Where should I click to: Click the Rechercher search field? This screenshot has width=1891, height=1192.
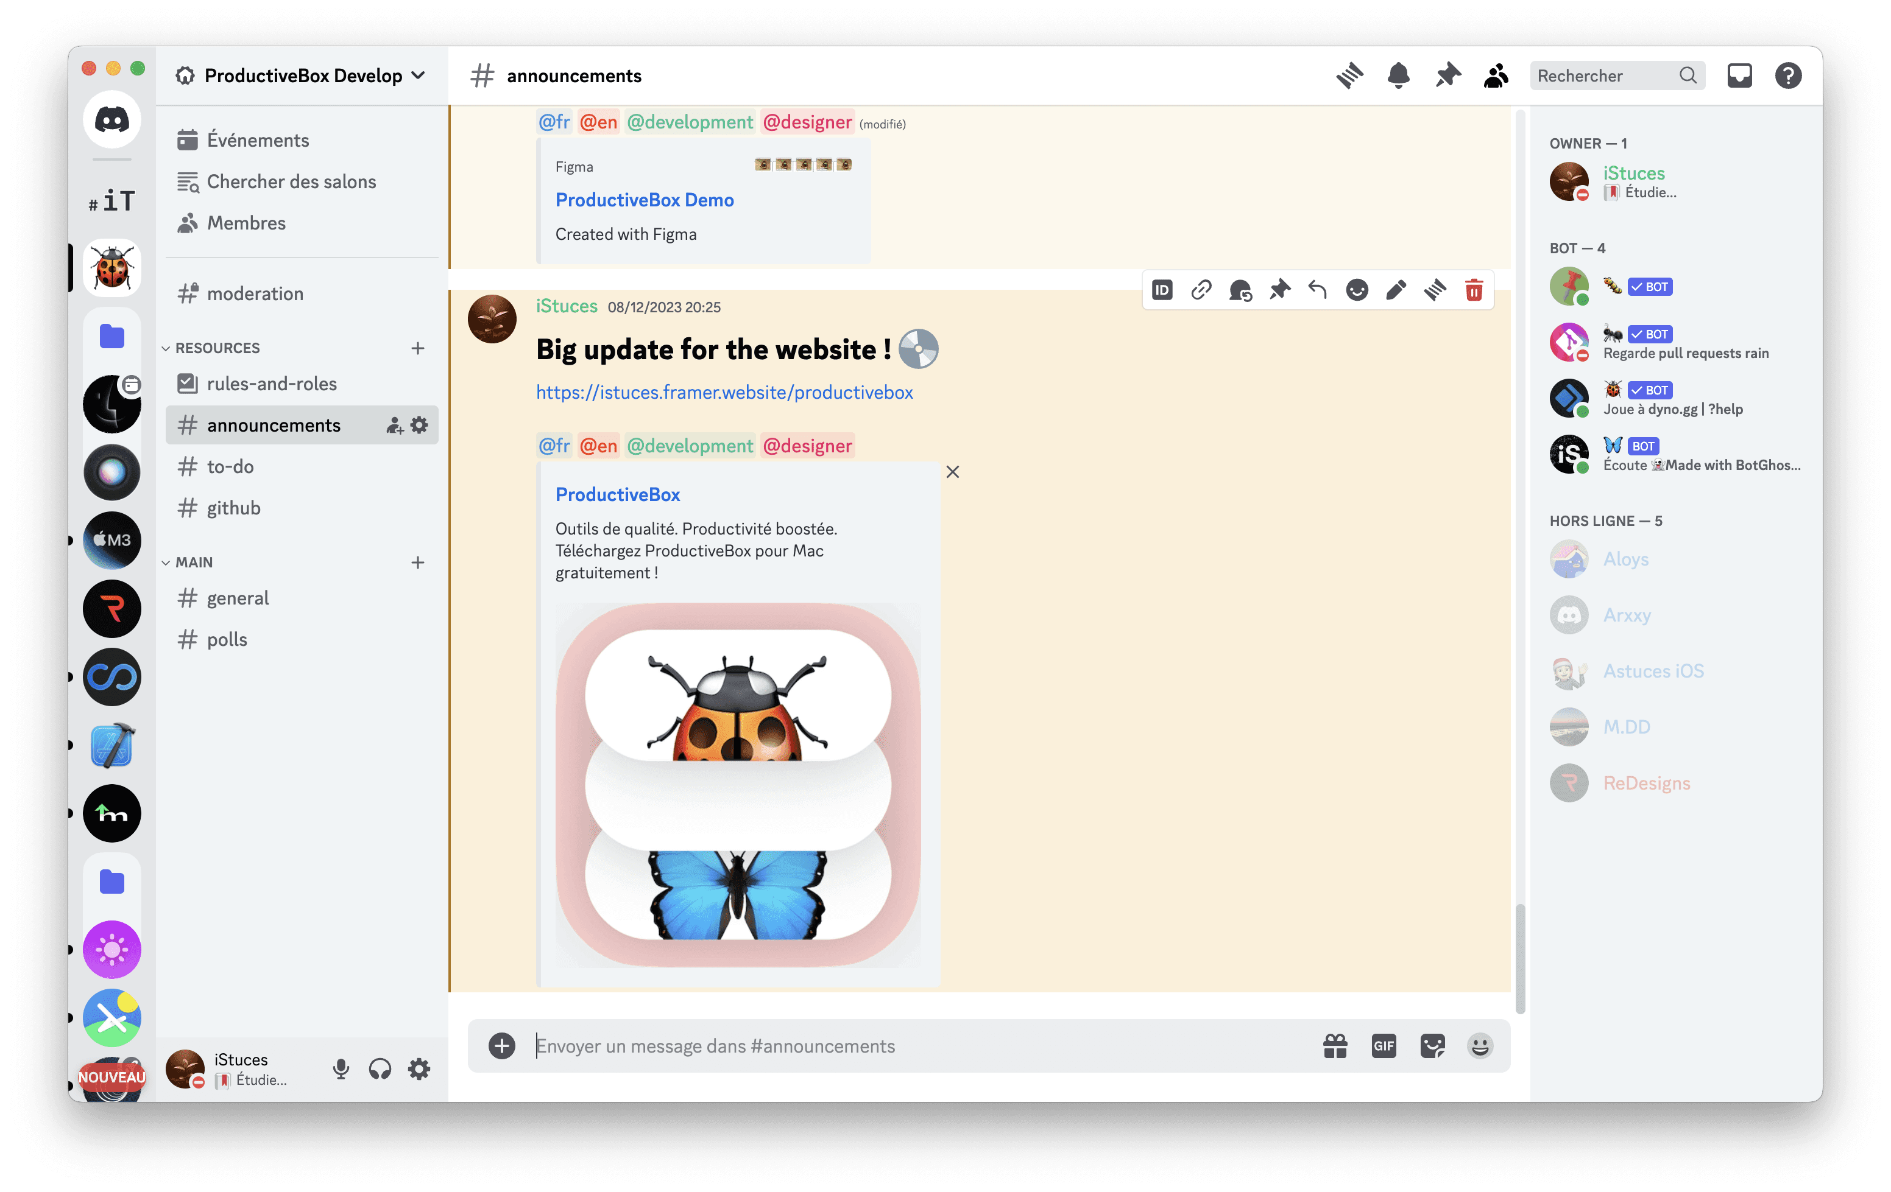point(1617,76)
